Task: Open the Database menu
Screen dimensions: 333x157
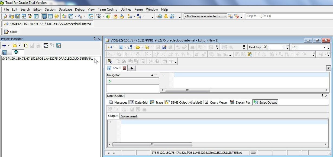Action: [65, 9]
